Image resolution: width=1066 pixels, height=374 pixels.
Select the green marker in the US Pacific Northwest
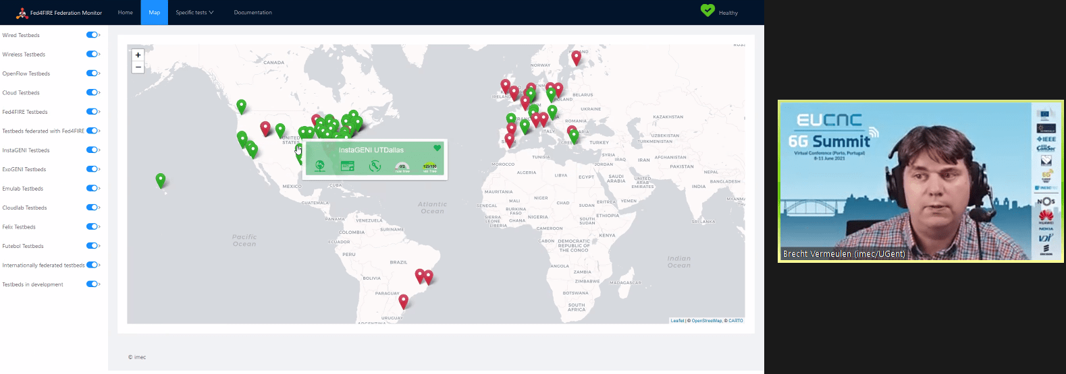tap(241, 106)
